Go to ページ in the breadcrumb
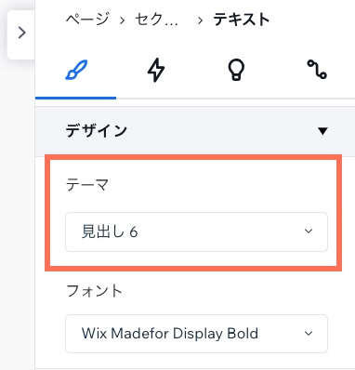The image size is (355, 370). coord(87,20)
